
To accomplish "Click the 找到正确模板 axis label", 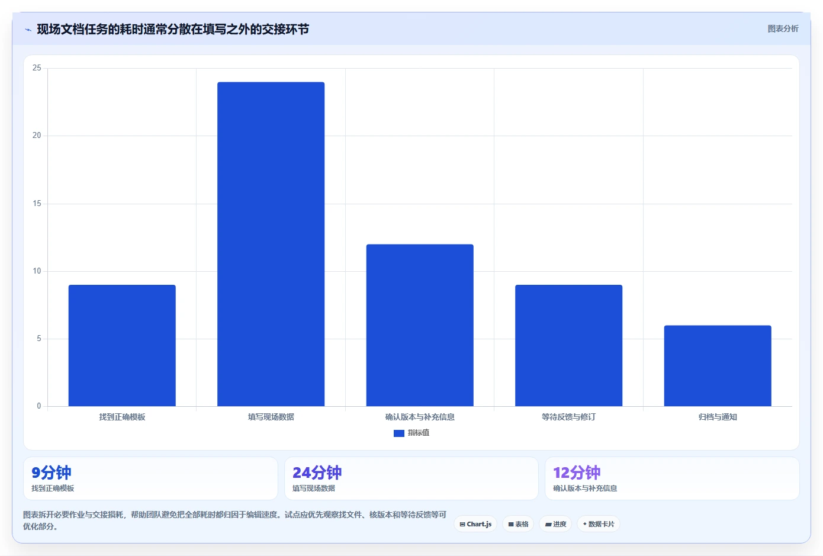I will coord(122,417).
